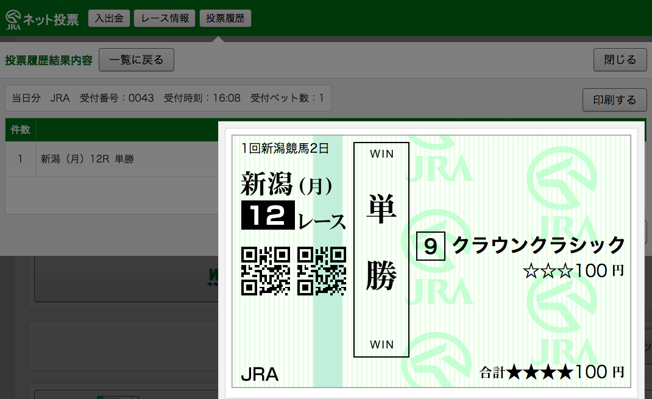The height and width of the screenshot is (399, 652).
Task: Click the 単勝 WIN bet type box
Action: [381, 249]
